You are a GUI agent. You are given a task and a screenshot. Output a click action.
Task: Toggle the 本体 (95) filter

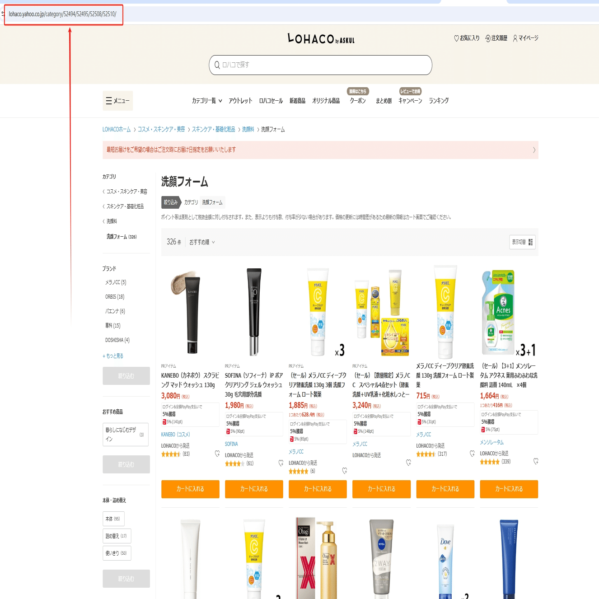point(113,519)
